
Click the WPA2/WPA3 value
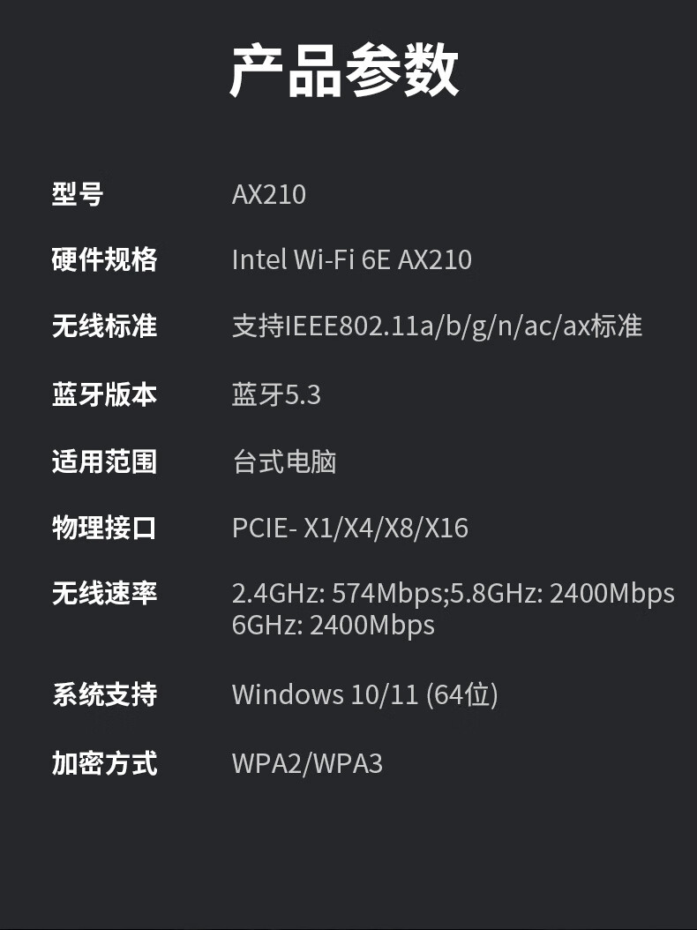point(307,762)
